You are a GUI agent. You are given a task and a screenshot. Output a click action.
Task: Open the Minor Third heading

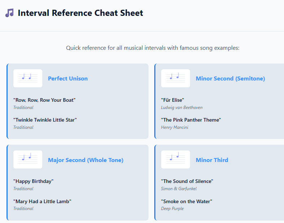pos(212,160)
